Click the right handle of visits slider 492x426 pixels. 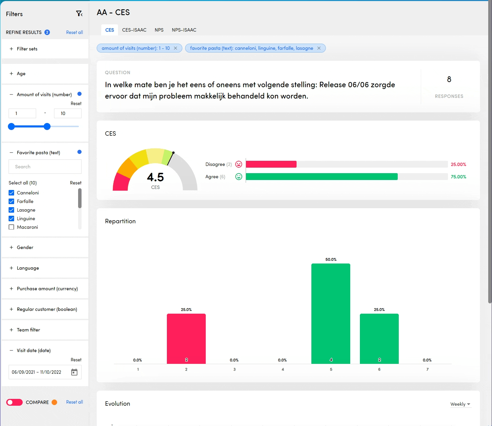tap(47, 126)
